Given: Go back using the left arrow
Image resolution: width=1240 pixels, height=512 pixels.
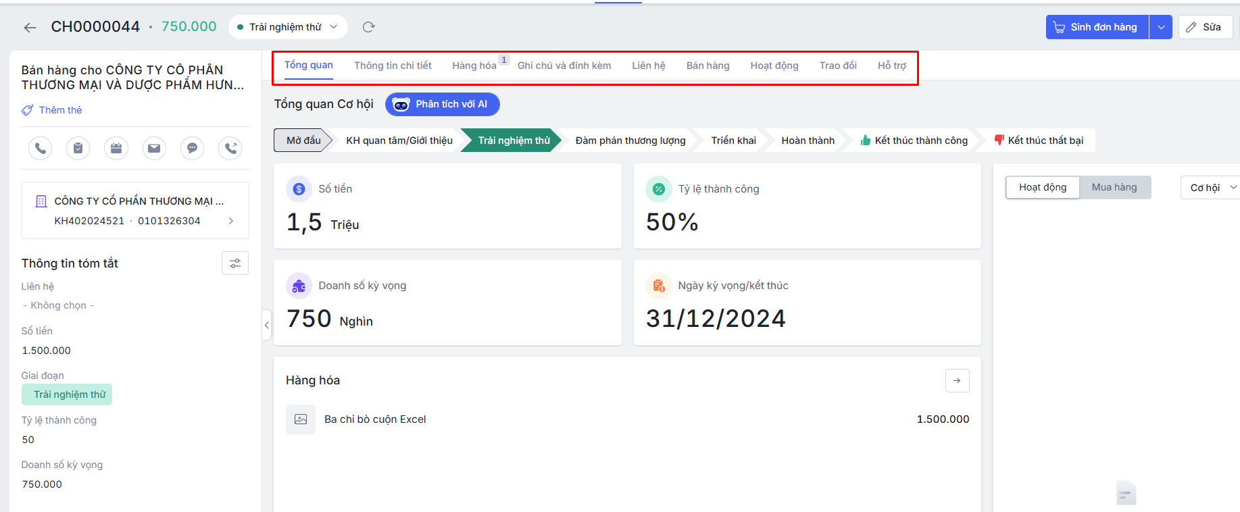Looking at the screenshot, I should (x=30, y=27).
